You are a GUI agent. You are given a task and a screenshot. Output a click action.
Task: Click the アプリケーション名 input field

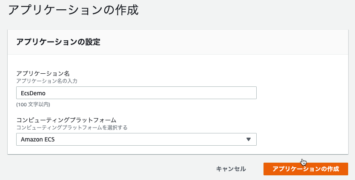tap(136, 93)
